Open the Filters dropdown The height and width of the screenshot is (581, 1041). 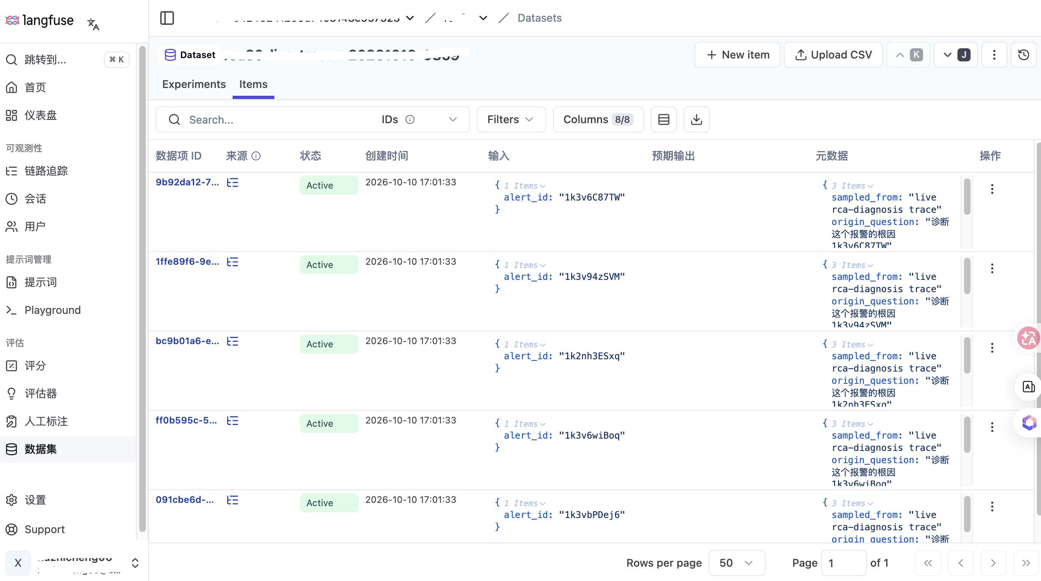[511, 119]
